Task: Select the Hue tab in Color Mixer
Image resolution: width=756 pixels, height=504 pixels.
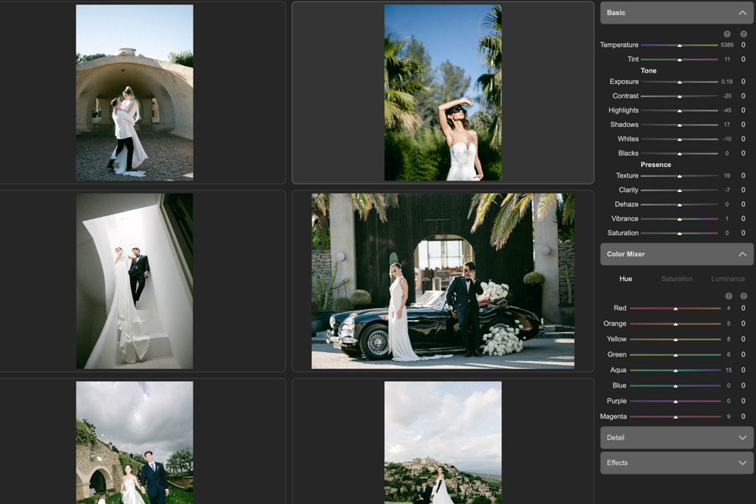Action: 626,279
